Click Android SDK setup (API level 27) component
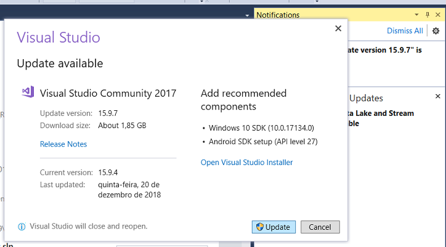This screenshot has height=247, width=446. point(263,142)
